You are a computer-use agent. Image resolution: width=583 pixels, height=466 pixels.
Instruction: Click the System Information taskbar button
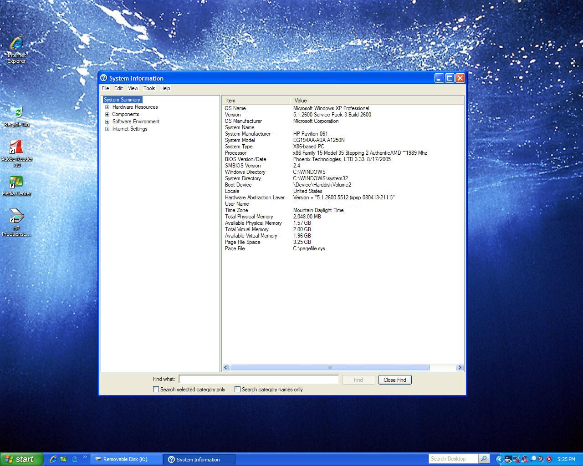[x=199, y=459]
